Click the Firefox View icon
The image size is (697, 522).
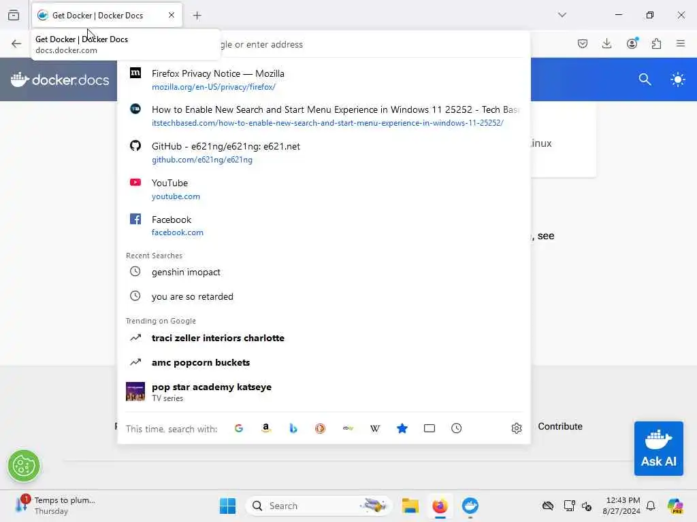click(x=14, y=15)
